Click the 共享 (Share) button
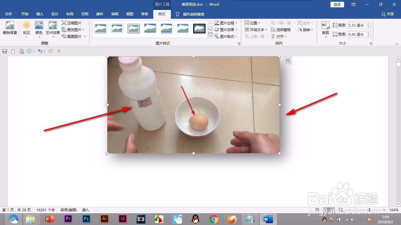401x225 pixels. pyautogui.click(x=387, y=14)
